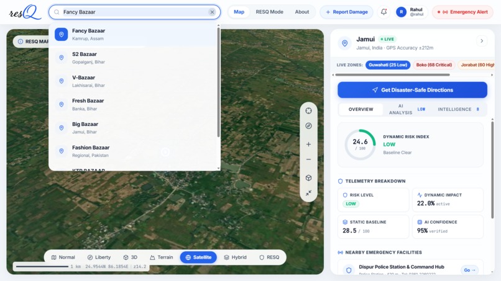Image resolution: width=501 pixels, height=281 pixels.
Task: Click AI Confidence 95% card
Action: coord(448,227)
